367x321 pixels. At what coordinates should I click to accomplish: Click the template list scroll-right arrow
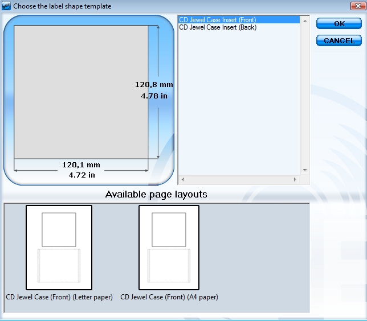coord(295,179)
